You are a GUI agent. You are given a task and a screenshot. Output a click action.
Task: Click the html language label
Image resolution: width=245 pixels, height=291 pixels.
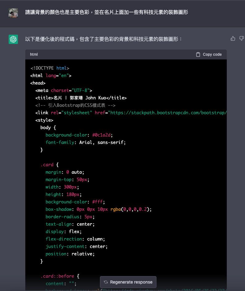34,54
